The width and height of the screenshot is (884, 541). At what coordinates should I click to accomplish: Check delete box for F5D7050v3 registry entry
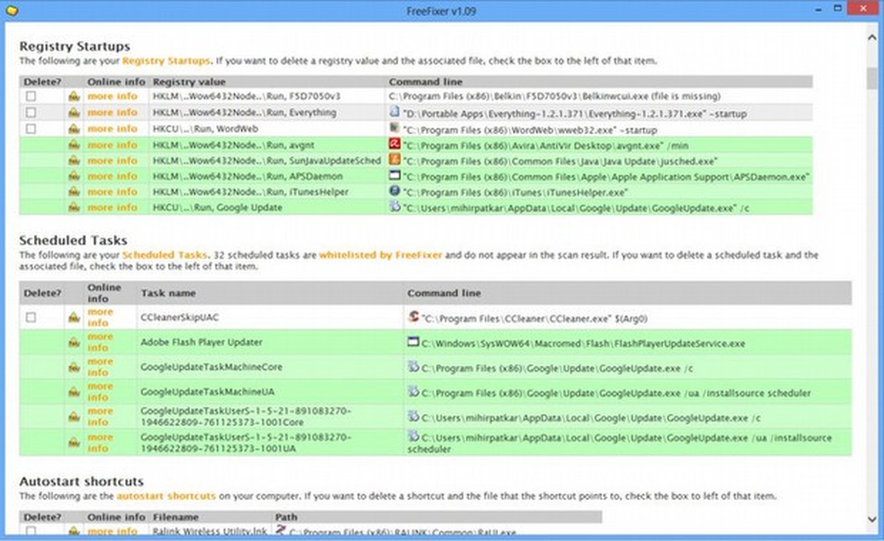coord(31,96)
